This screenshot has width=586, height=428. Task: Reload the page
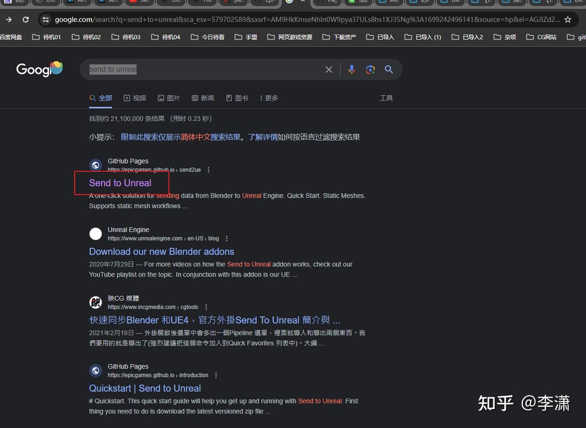(26, 20)
